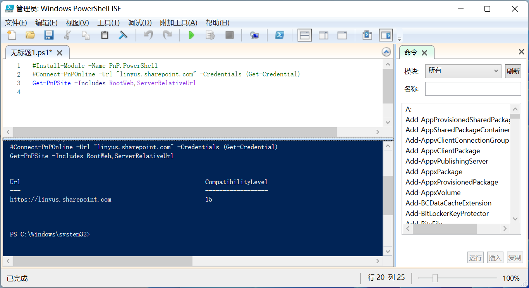This screenshot has width=529, height=288.
Task: Show the script pane on the right
Action: coord(323,35)
